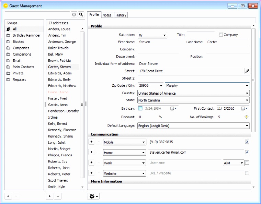Open the First Contact calendar picker icon
This screenshot has width=261, height=204.
point(244,108)
